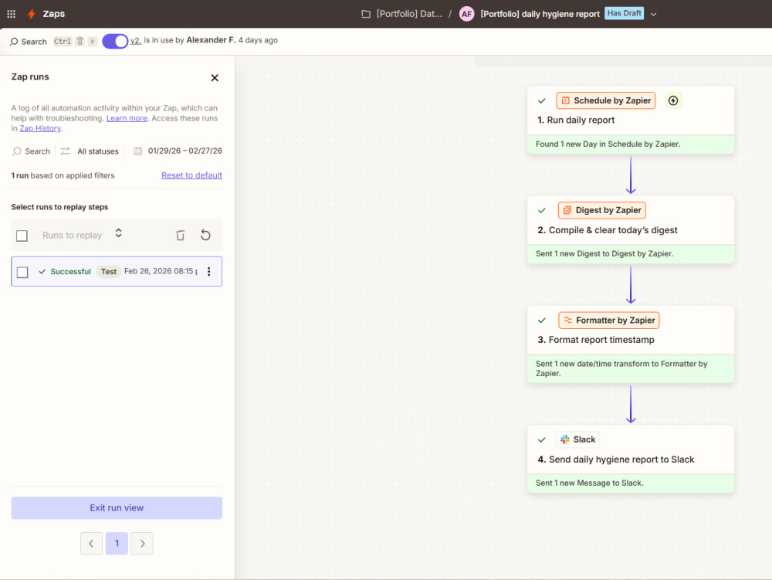This screenshot has width=772, height=580.
Task: Click the Digest by Zapier app badge
Action: tap(601, 210)
